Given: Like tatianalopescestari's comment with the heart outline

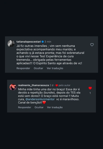Looking at the screenshot, I should (x=92, y=45).
